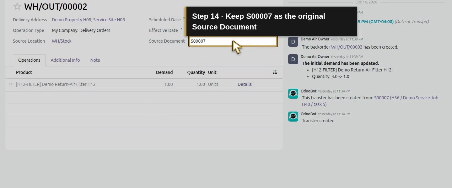Select the 'Transfer created' chatter message

pyautogui.click(x=318, y=121)
